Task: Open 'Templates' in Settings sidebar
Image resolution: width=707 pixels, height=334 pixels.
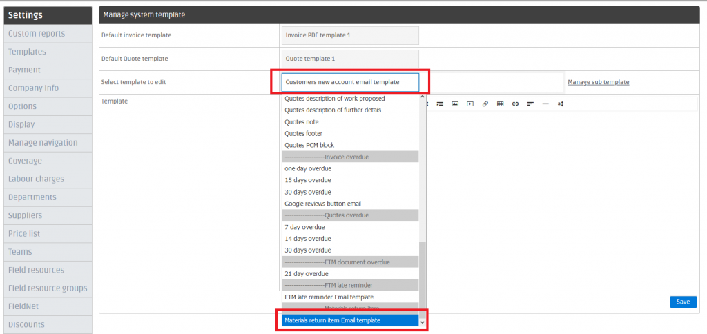Action: click(x=48, y=52)
